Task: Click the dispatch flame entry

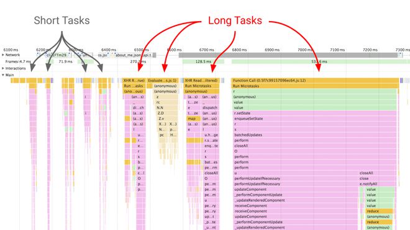Action: 210,108
